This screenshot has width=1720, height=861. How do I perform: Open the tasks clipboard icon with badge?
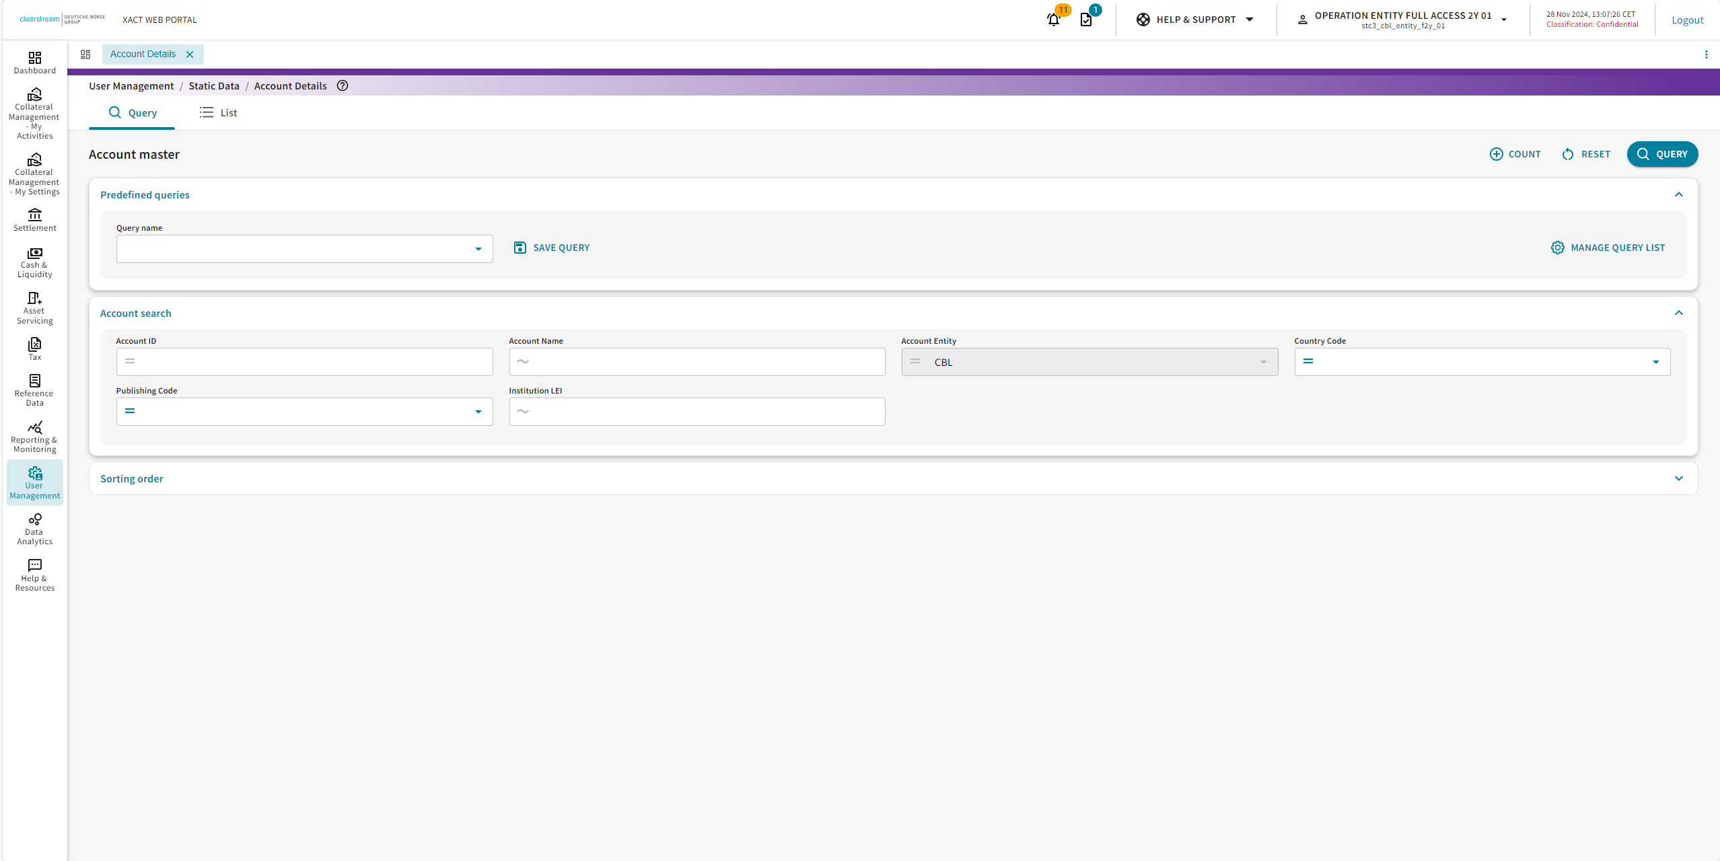[1086, 20]
